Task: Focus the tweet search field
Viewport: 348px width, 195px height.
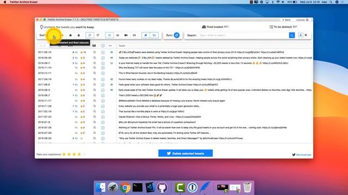Action: [243, 35]
